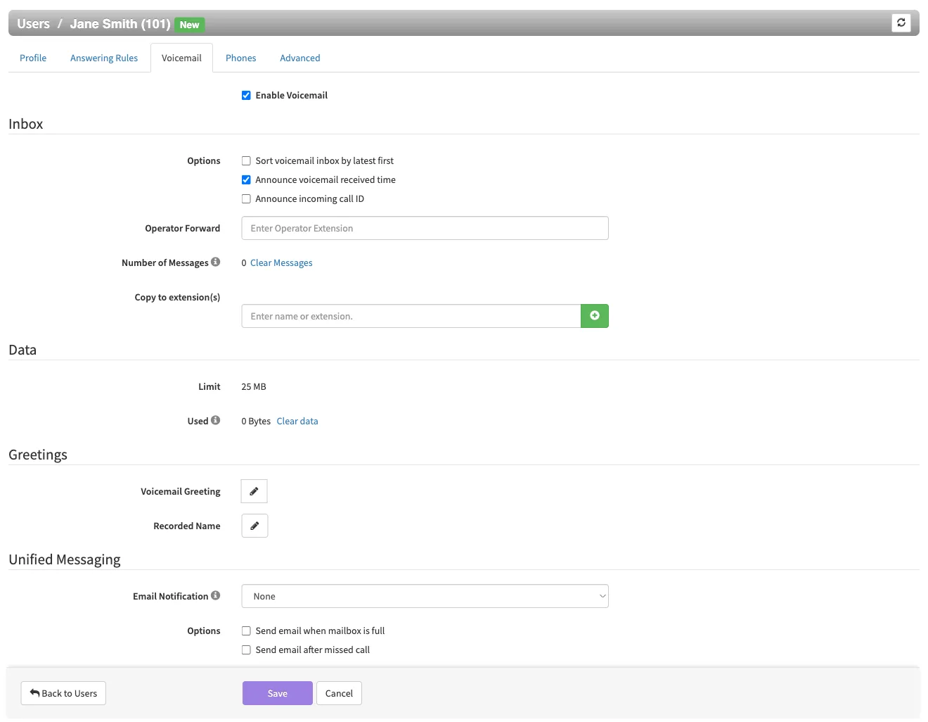Click the Clear data link
Image resolution: width=928 pixels, height=722 pixels.
click(297, 422)
